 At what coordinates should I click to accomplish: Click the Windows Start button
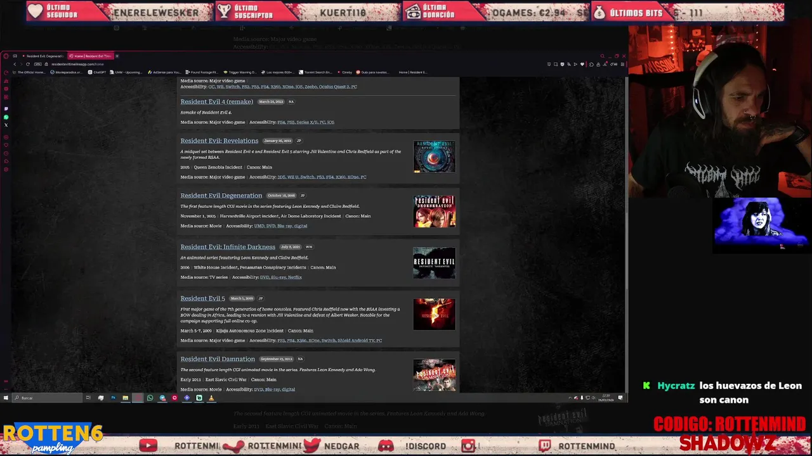click(6, 398)
